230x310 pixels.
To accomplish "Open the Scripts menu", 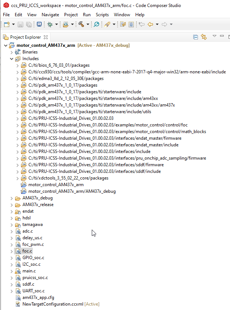I will click(102, 15).
